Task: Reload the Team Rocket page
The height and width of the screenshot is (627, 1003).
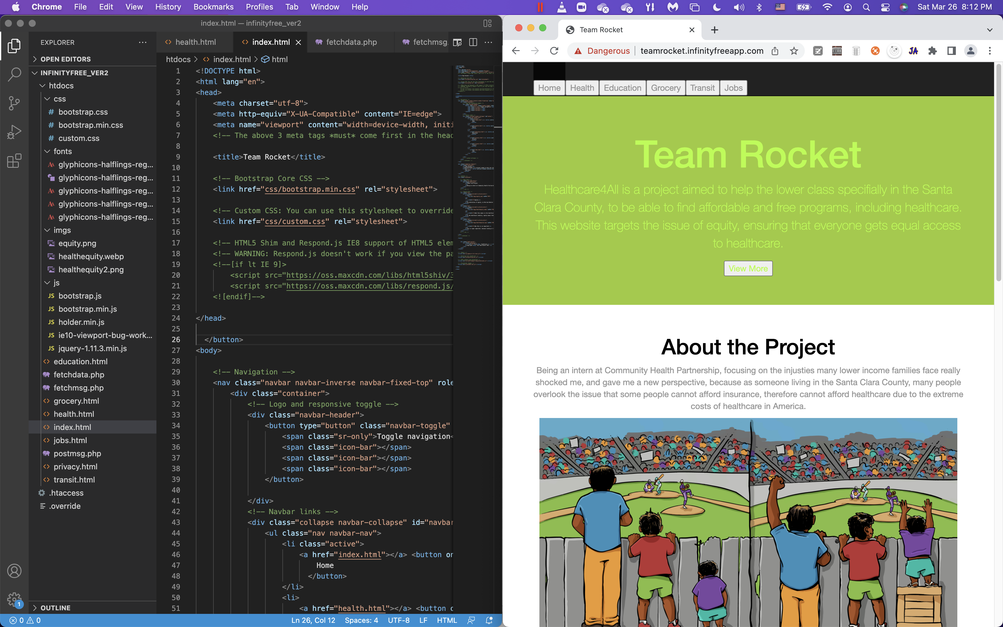Action: click(554, 51)
